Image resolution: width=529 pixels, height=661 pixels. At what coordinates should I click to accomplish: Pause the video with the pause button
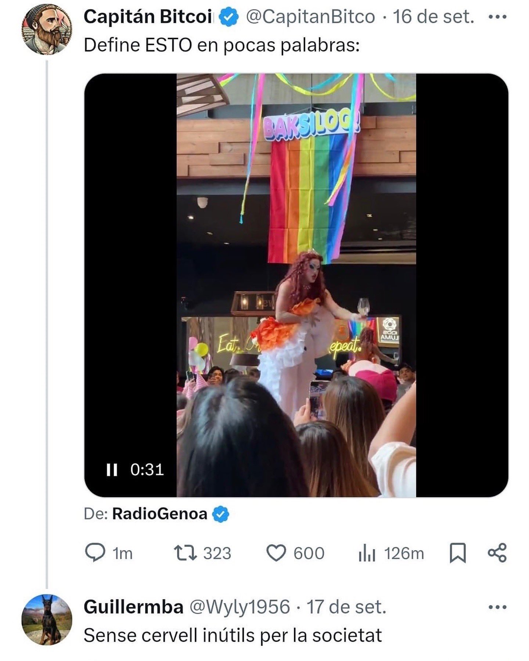coord(112,470)
